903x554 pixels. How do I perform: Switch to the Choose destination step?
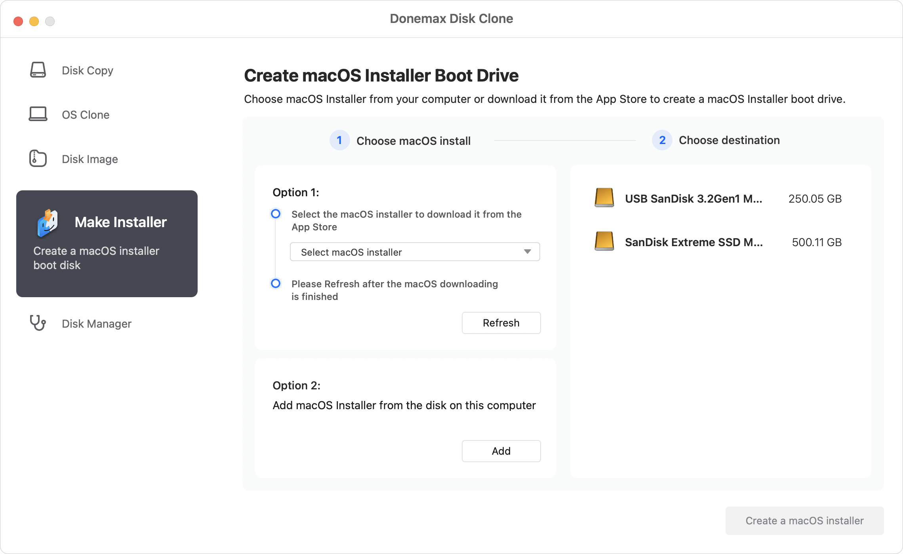pos(729,140)
